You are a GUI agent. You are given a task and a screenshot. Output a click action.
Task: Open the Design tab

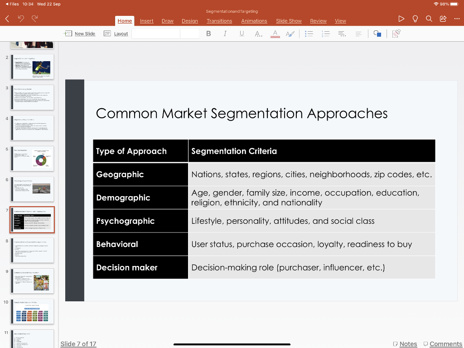pyautogui.click(x=190, y=21)
